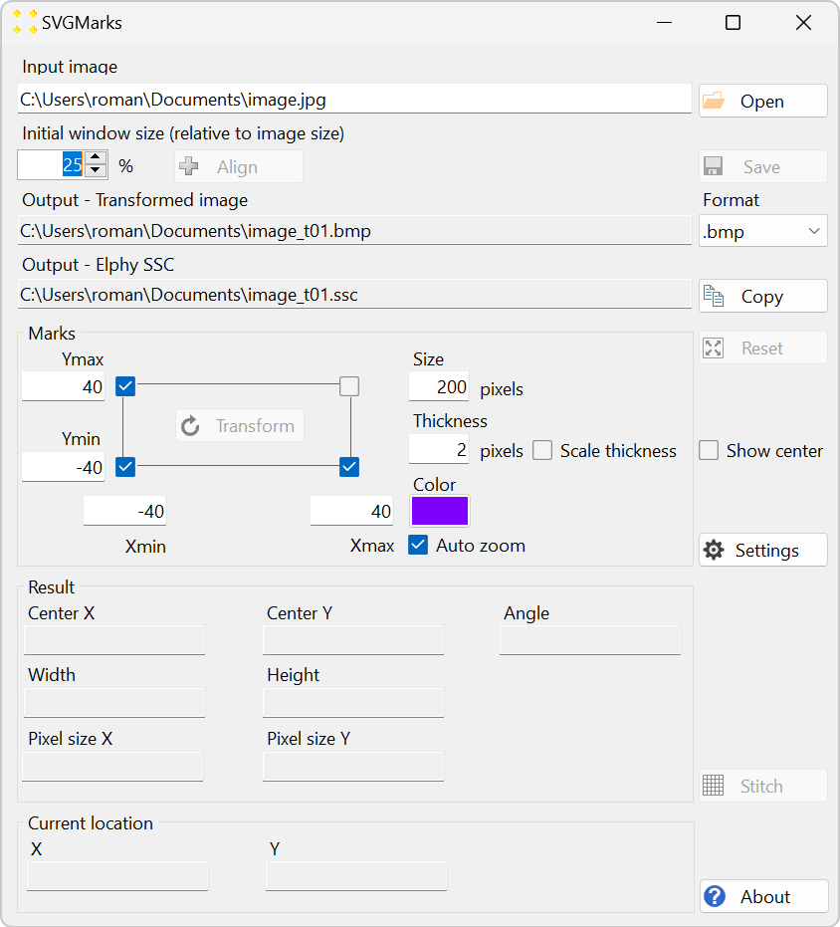Click the Angle result field

pyautogui.click(x=590, y=640)
